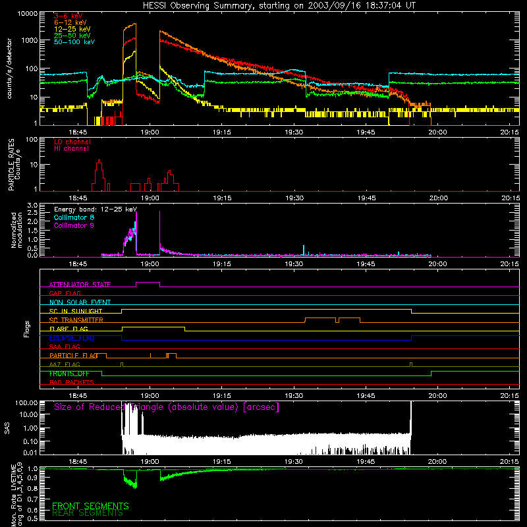
Task: Click the 10000 y-axis tick label
Action: (28, 14)
